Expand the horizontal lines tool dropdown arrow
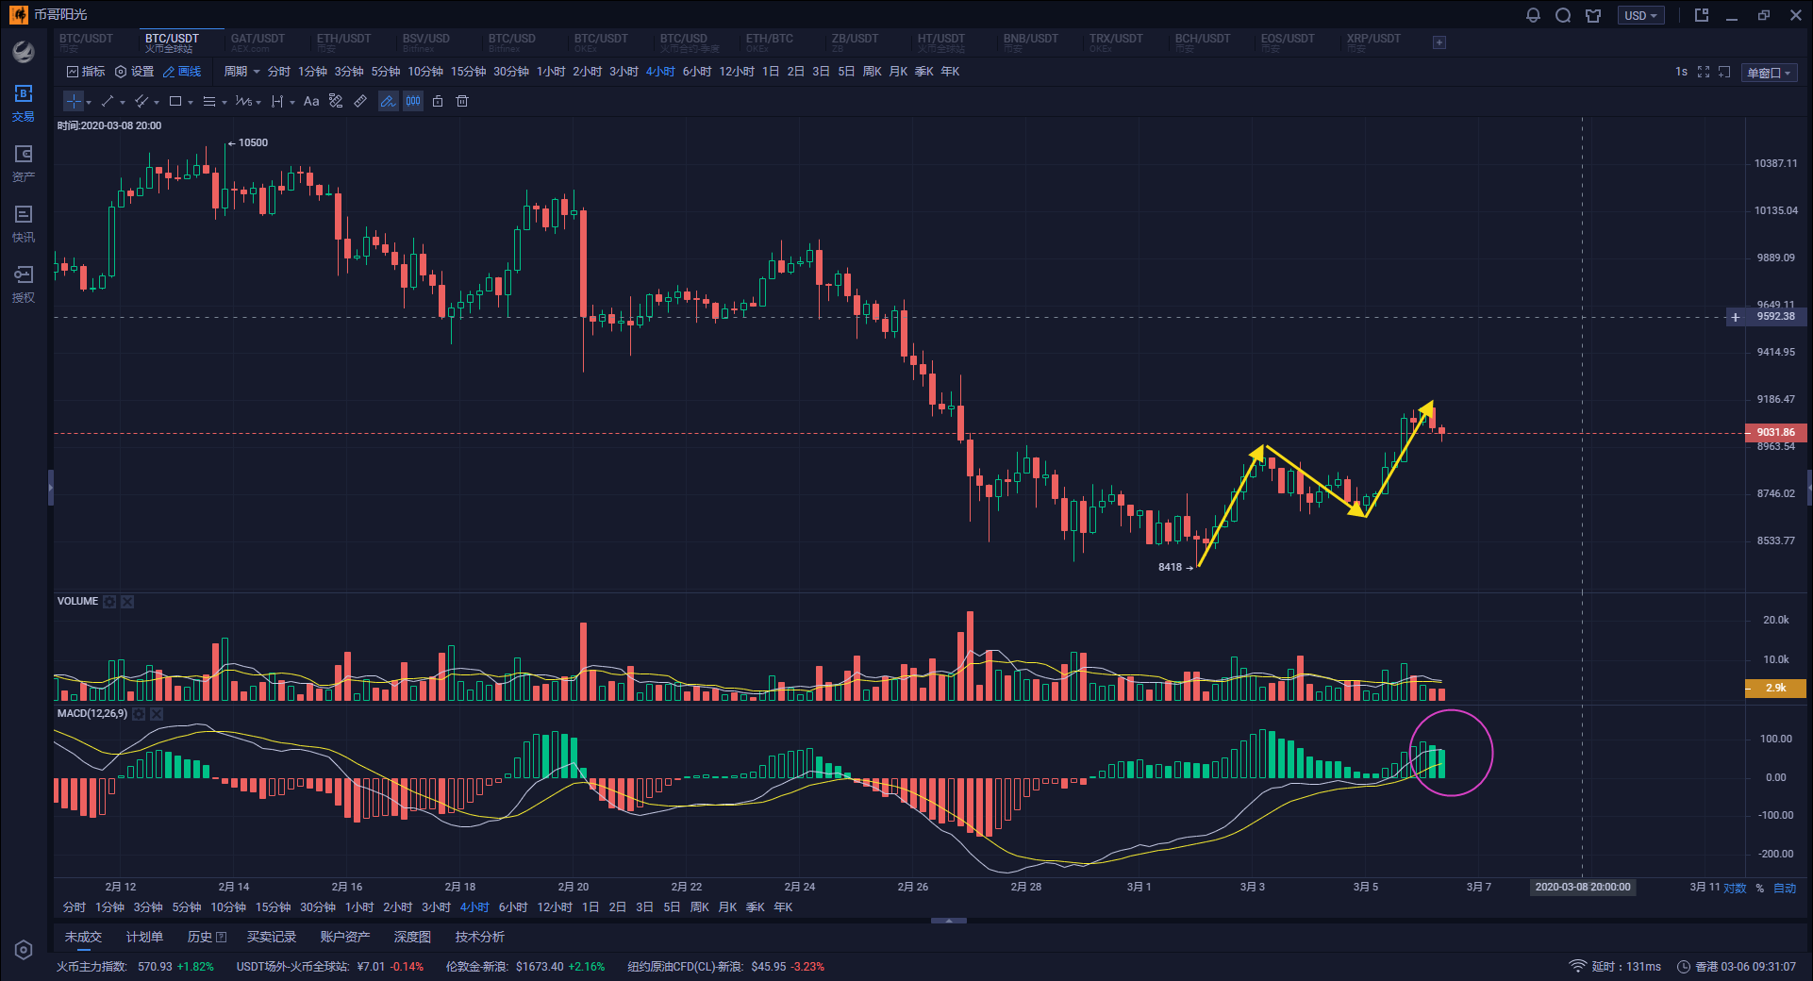This screenshot has width=1813, height=981. pyautogui.click(x=225, y=102)
